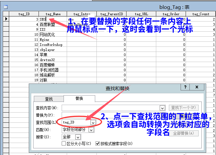Open the 查找范围 dropdown showing tag_ID
Viewport: 216px width, 155px height.
pos(93,122)
